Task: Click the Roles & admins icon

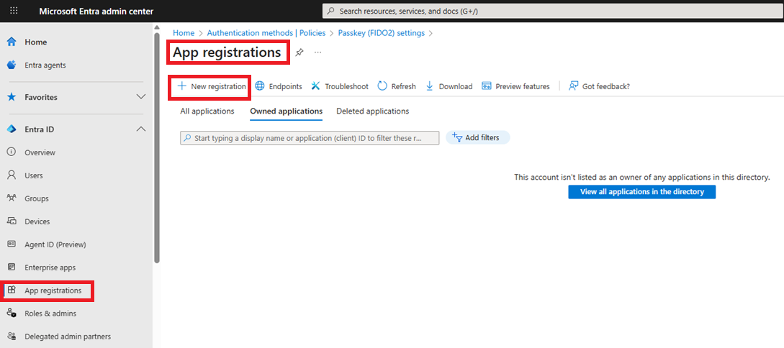Action: tap(12, 313)
